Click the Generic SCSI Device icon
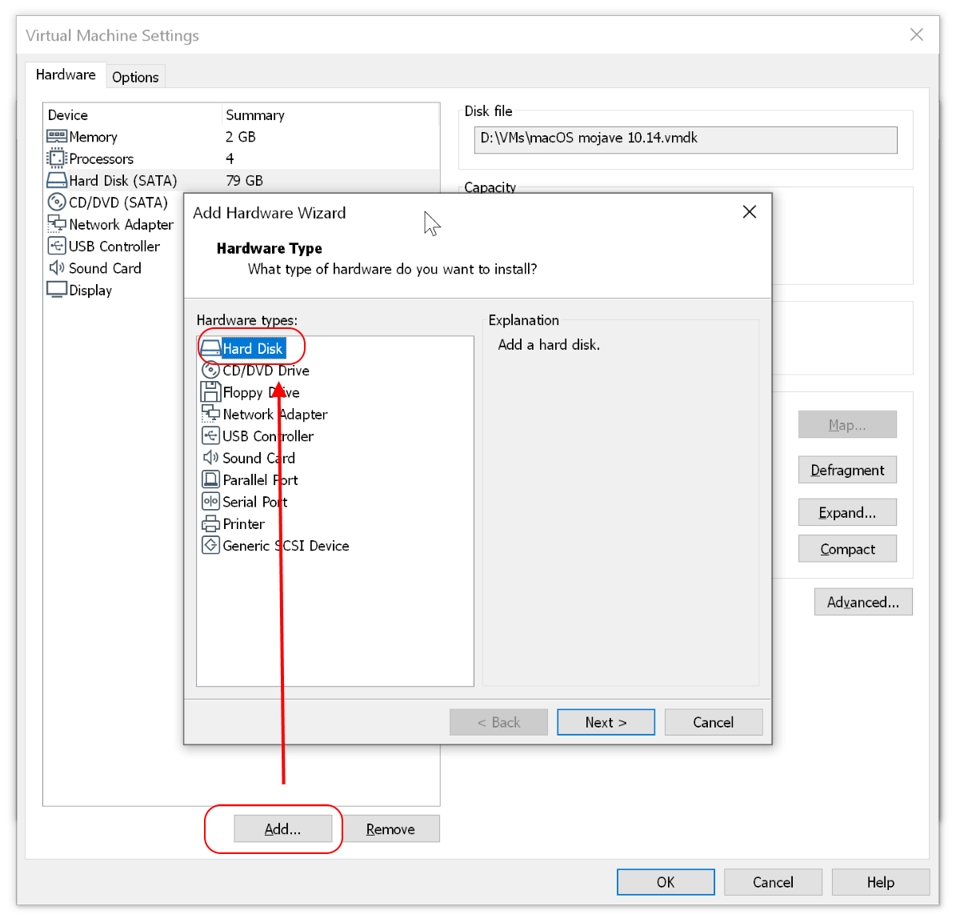Viewport: 960px width, 918px height. (x=210, y=545)
